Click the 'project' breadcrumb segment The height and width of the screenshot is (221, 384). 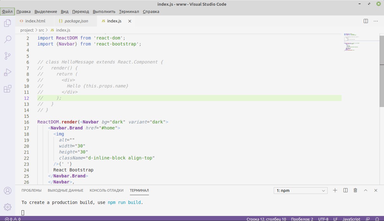[x=27, y=30]
